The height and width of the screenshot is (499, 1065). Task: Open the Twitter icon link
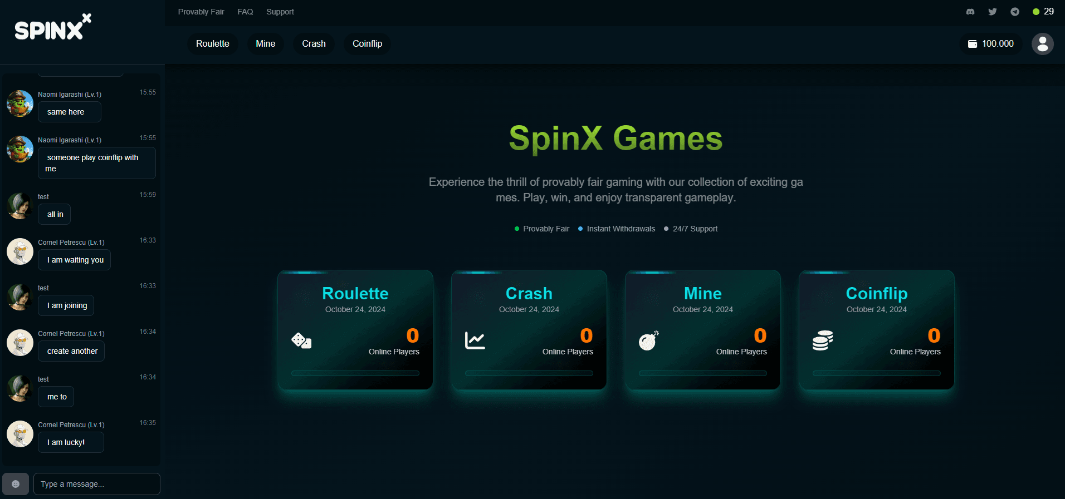click(993, 12)
